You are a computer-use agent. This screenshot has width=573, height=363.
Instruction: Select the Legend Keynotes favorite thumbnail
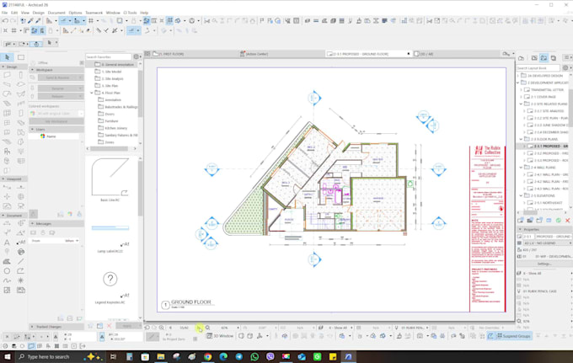pyautogui.click(x=110, y=280)
